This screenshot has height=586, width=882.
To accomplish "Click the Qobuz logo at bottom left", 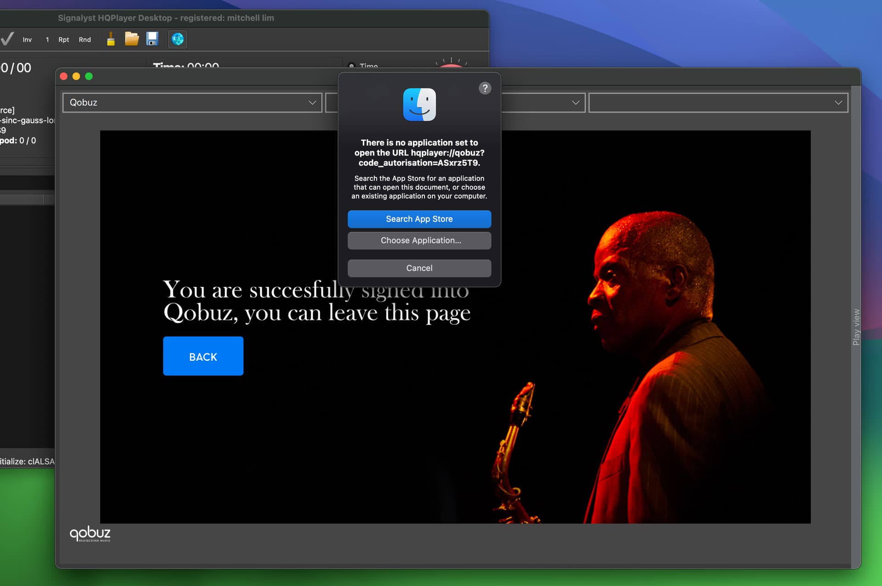I will 90,534.
